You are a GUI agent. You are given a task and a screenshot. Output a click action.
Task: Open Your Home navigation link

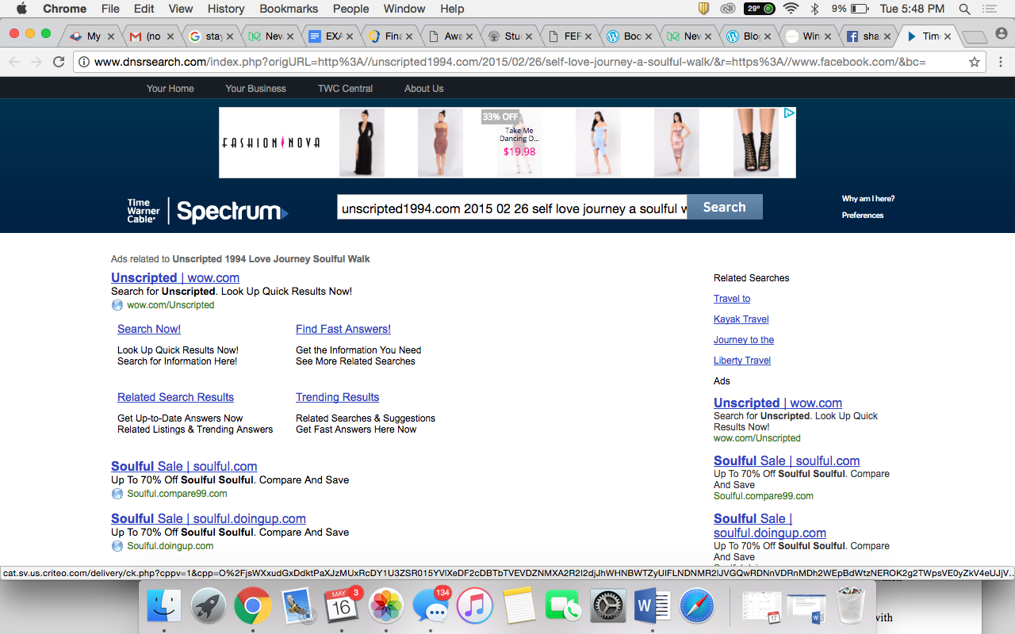point(170,89)
